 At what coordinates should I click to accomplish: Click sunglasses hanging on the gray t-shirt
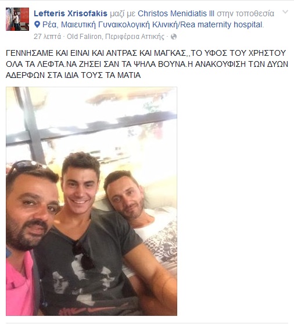click(84, 255)
